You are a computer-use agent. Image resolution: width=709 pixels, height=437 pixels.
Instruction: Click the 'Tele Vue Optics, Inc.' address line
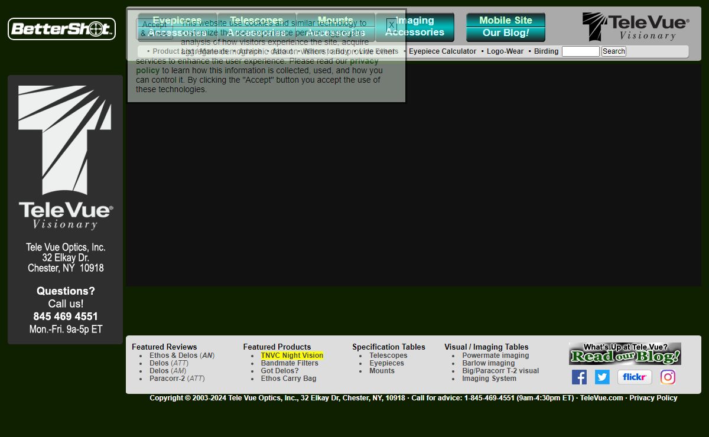click(x=66, y=247)
